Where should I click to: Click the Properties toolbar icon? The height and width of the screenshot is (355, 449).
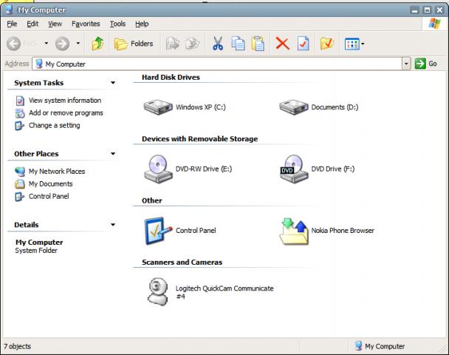coord(303,44)
